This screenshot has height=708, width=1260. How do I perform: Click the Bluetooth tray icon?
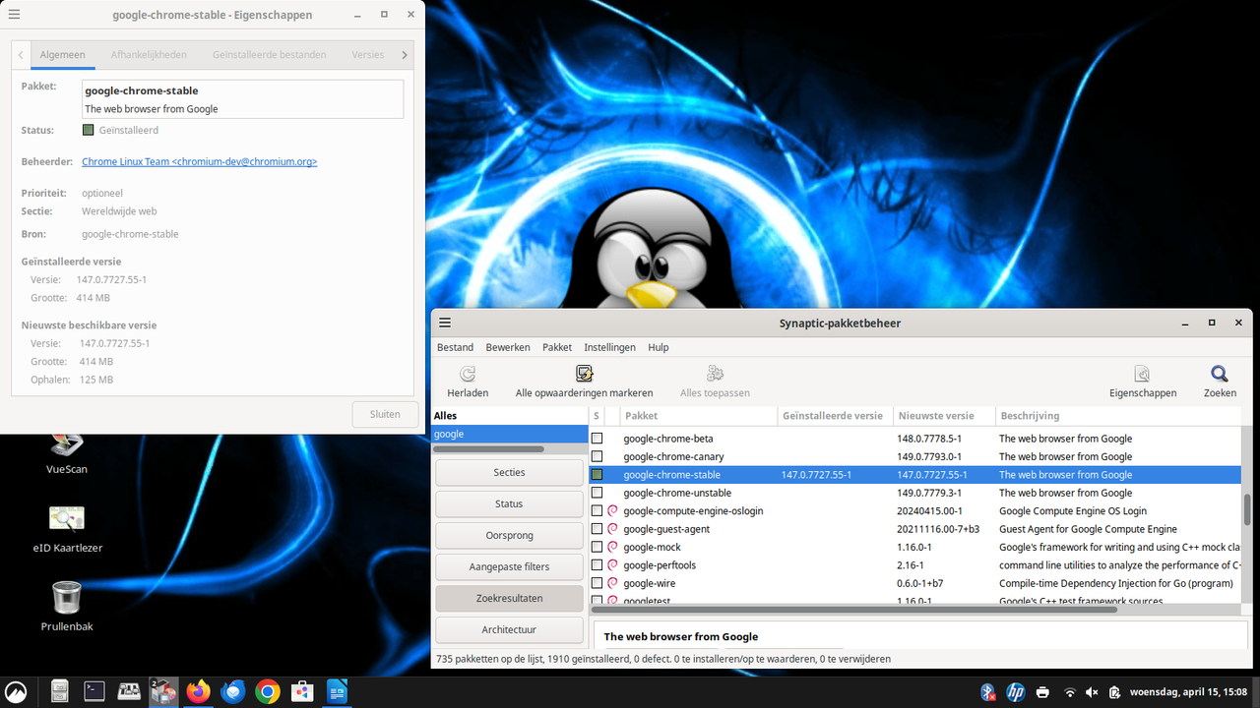click(x=988, y=692)
